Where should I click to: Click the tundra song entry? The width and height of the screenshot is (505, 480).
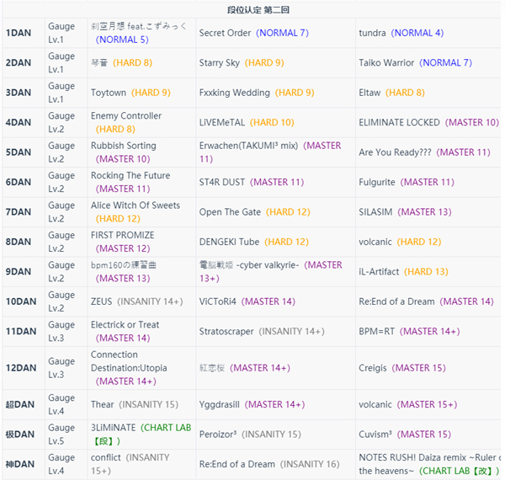(x=372, y=33)
